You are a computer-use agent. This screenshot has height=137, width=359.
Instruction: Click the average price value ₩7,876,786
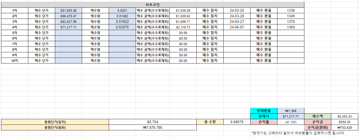coord(153,127)
